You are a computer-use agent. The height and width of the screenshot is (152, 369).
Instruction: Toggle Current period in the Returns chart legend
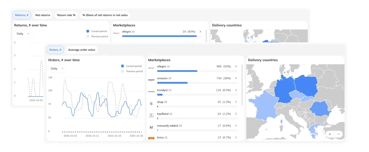point(97,31)
